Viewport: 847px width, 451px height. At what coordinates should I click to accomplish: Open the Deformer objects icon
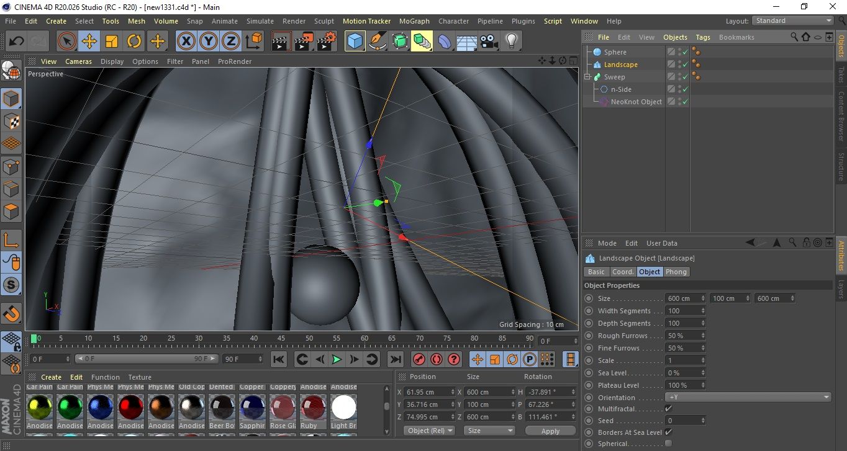(445, 42)
